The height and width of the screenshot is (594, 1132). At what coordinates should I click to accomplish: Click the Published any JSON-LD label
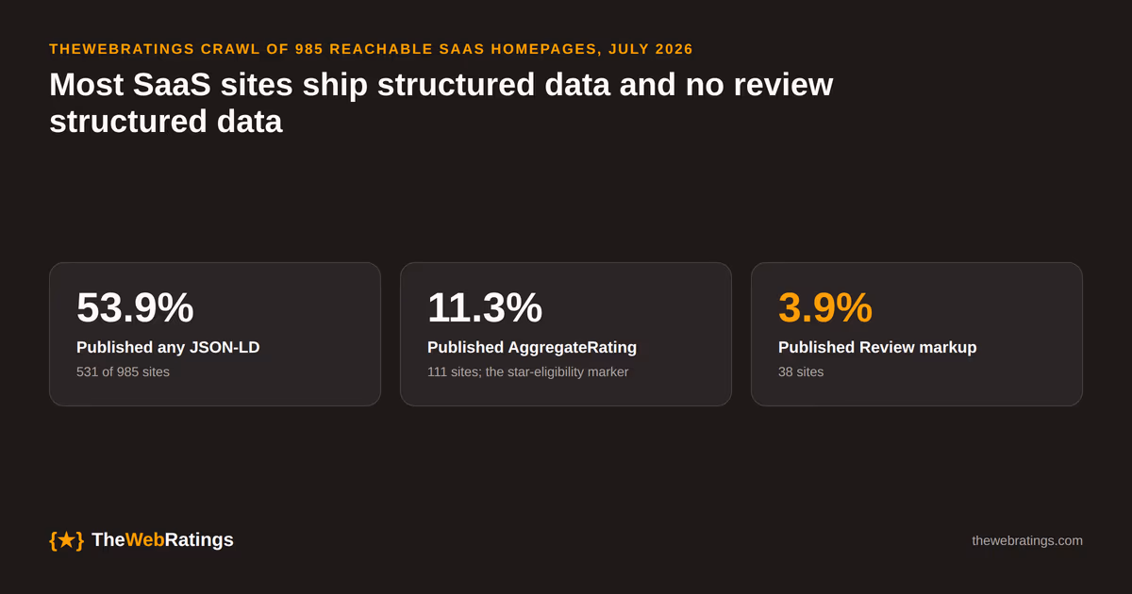click(168, 347)
